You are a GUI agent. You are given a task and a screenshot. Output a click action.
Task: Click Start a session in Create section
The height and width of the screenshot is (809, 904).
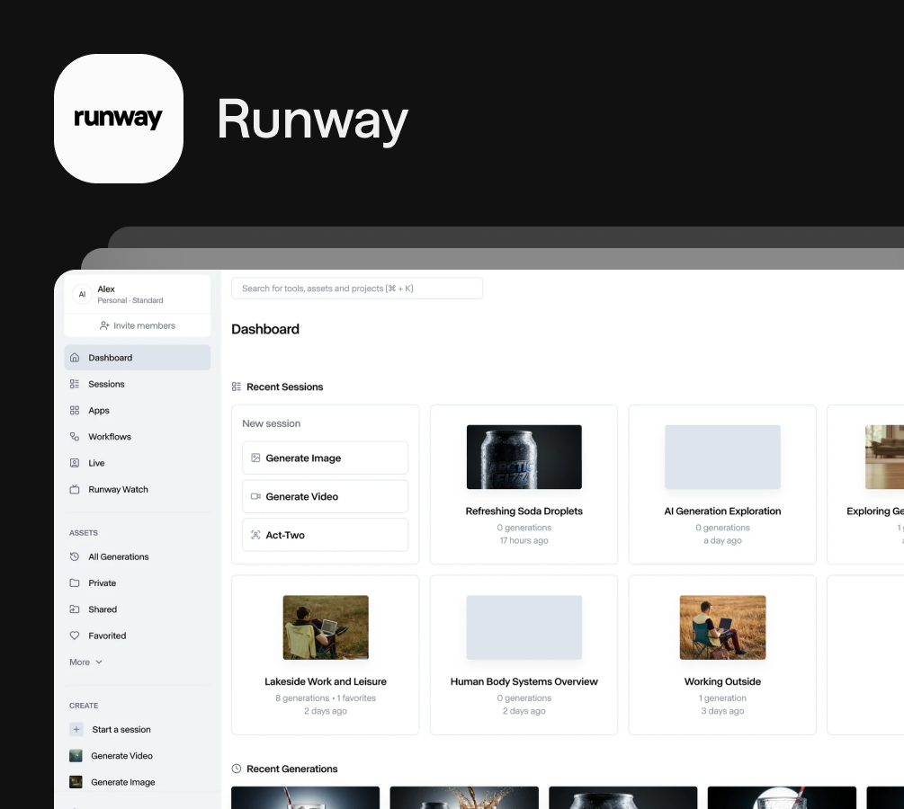click(x=121, y=729)
